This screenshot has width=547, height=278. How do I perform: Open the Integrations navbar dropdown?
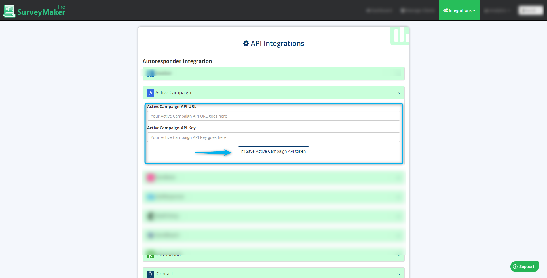coord(459,10)
